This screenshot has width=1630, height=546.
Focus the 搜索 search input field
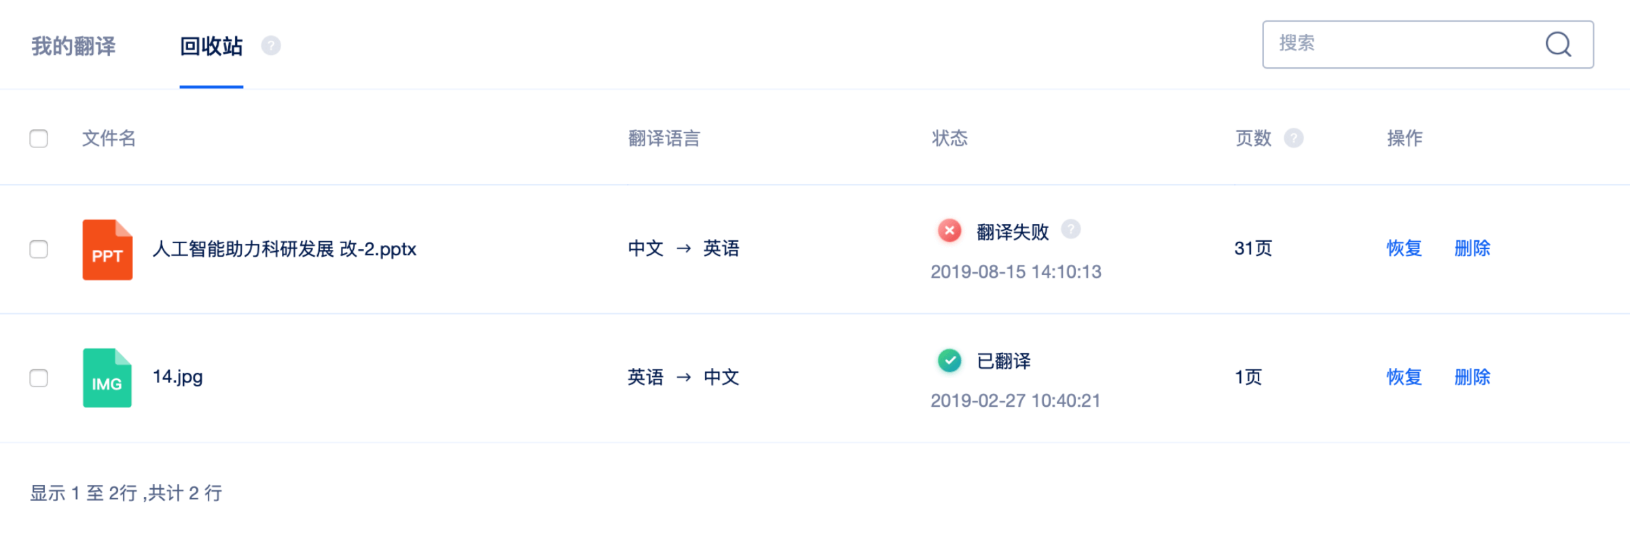[1399, 45]
